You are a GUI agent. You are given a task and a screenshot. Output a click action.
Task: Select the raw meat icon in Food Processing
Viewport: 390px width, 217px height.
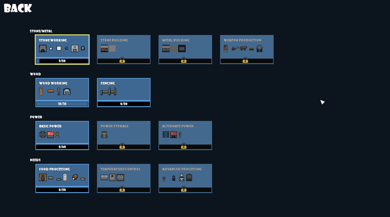75,177
